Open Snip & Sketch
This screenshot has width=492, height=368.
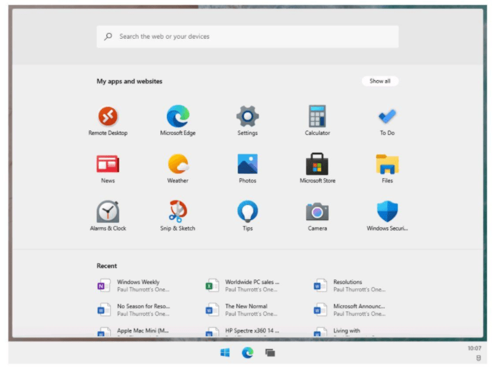coord(178,212)
